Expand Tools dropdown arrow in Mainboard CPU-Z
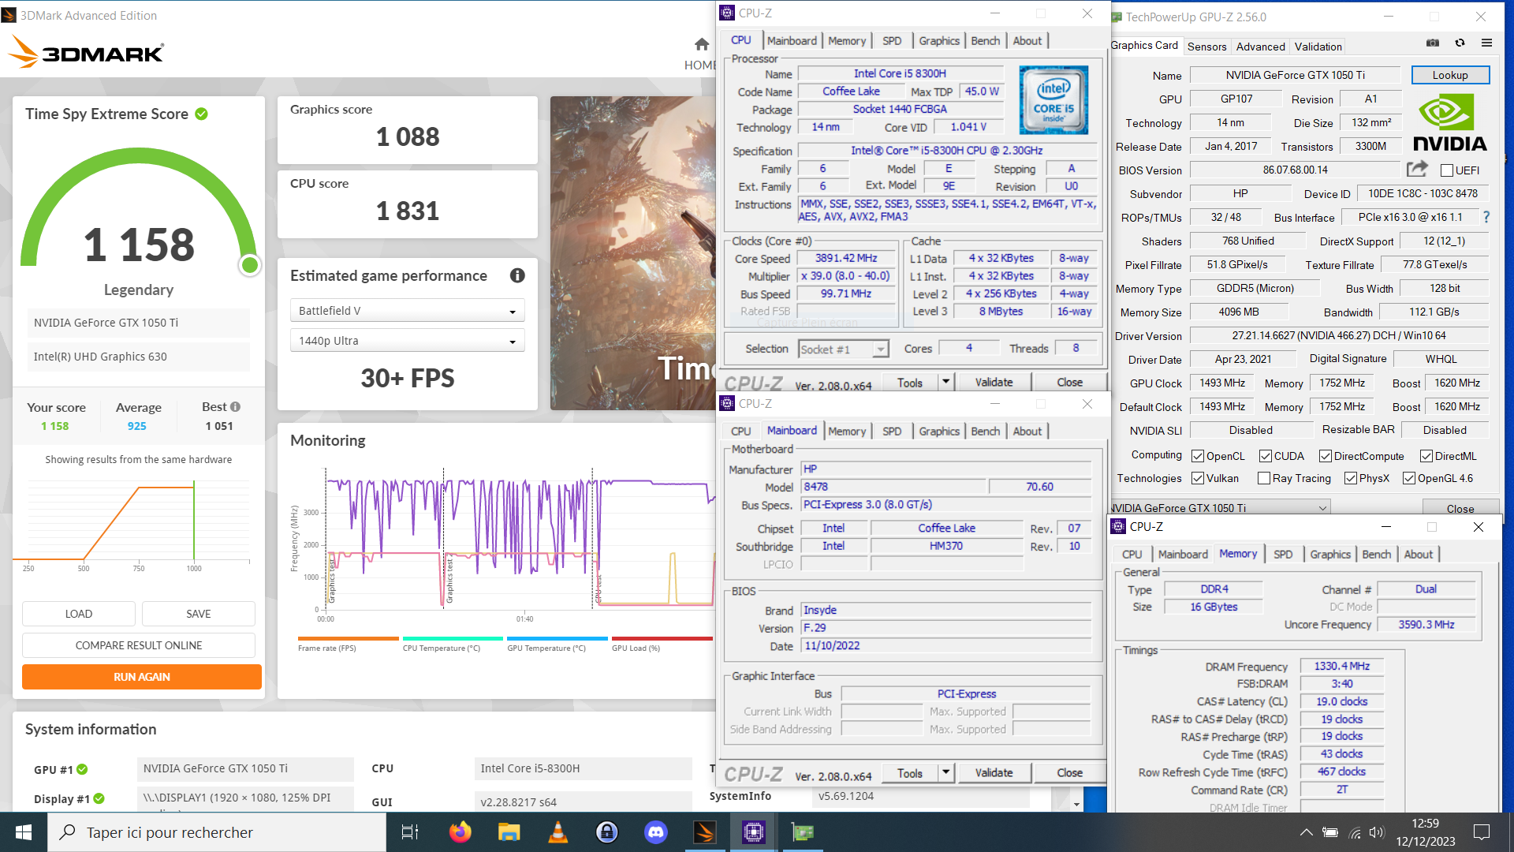 [x=945, y=772]
